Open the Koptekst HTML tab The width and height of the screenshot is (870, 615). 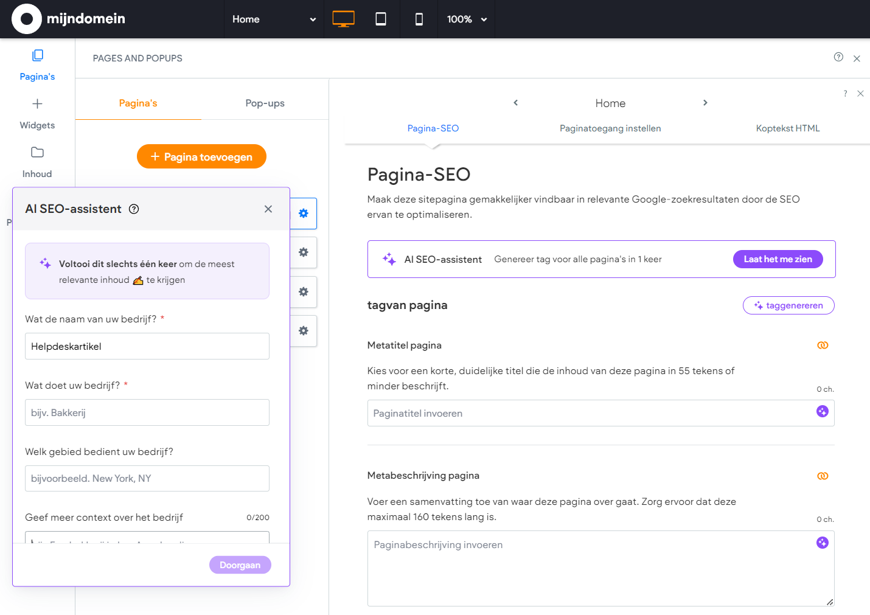pyautogui.click(x=787, y=128)
